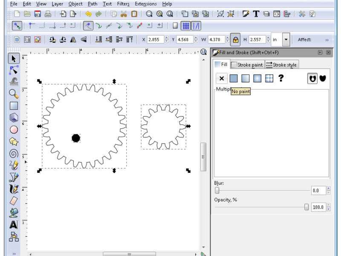Viewport: 341px width, 256px height.
Task: Open the units dropdown showing in
Action: 286,40
